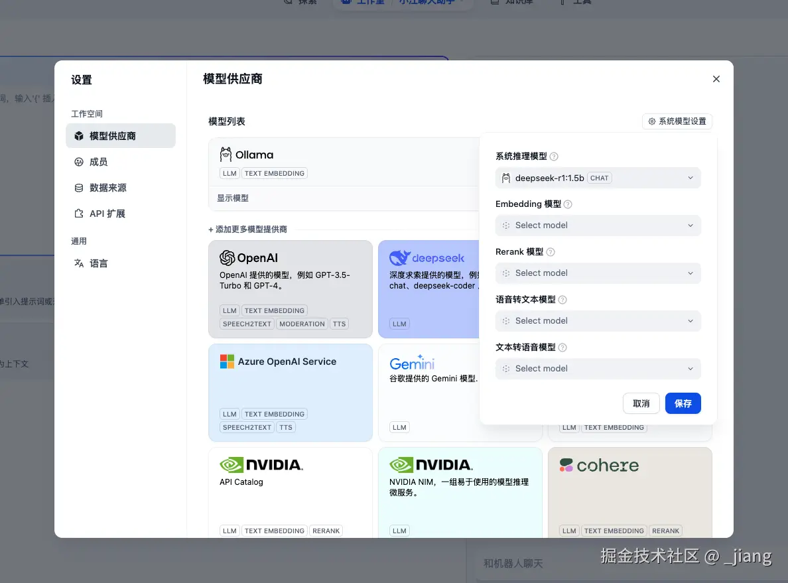788x583 pixels.
Task: Open the 成员 section icon in sidebar
Action: point(80,161)
